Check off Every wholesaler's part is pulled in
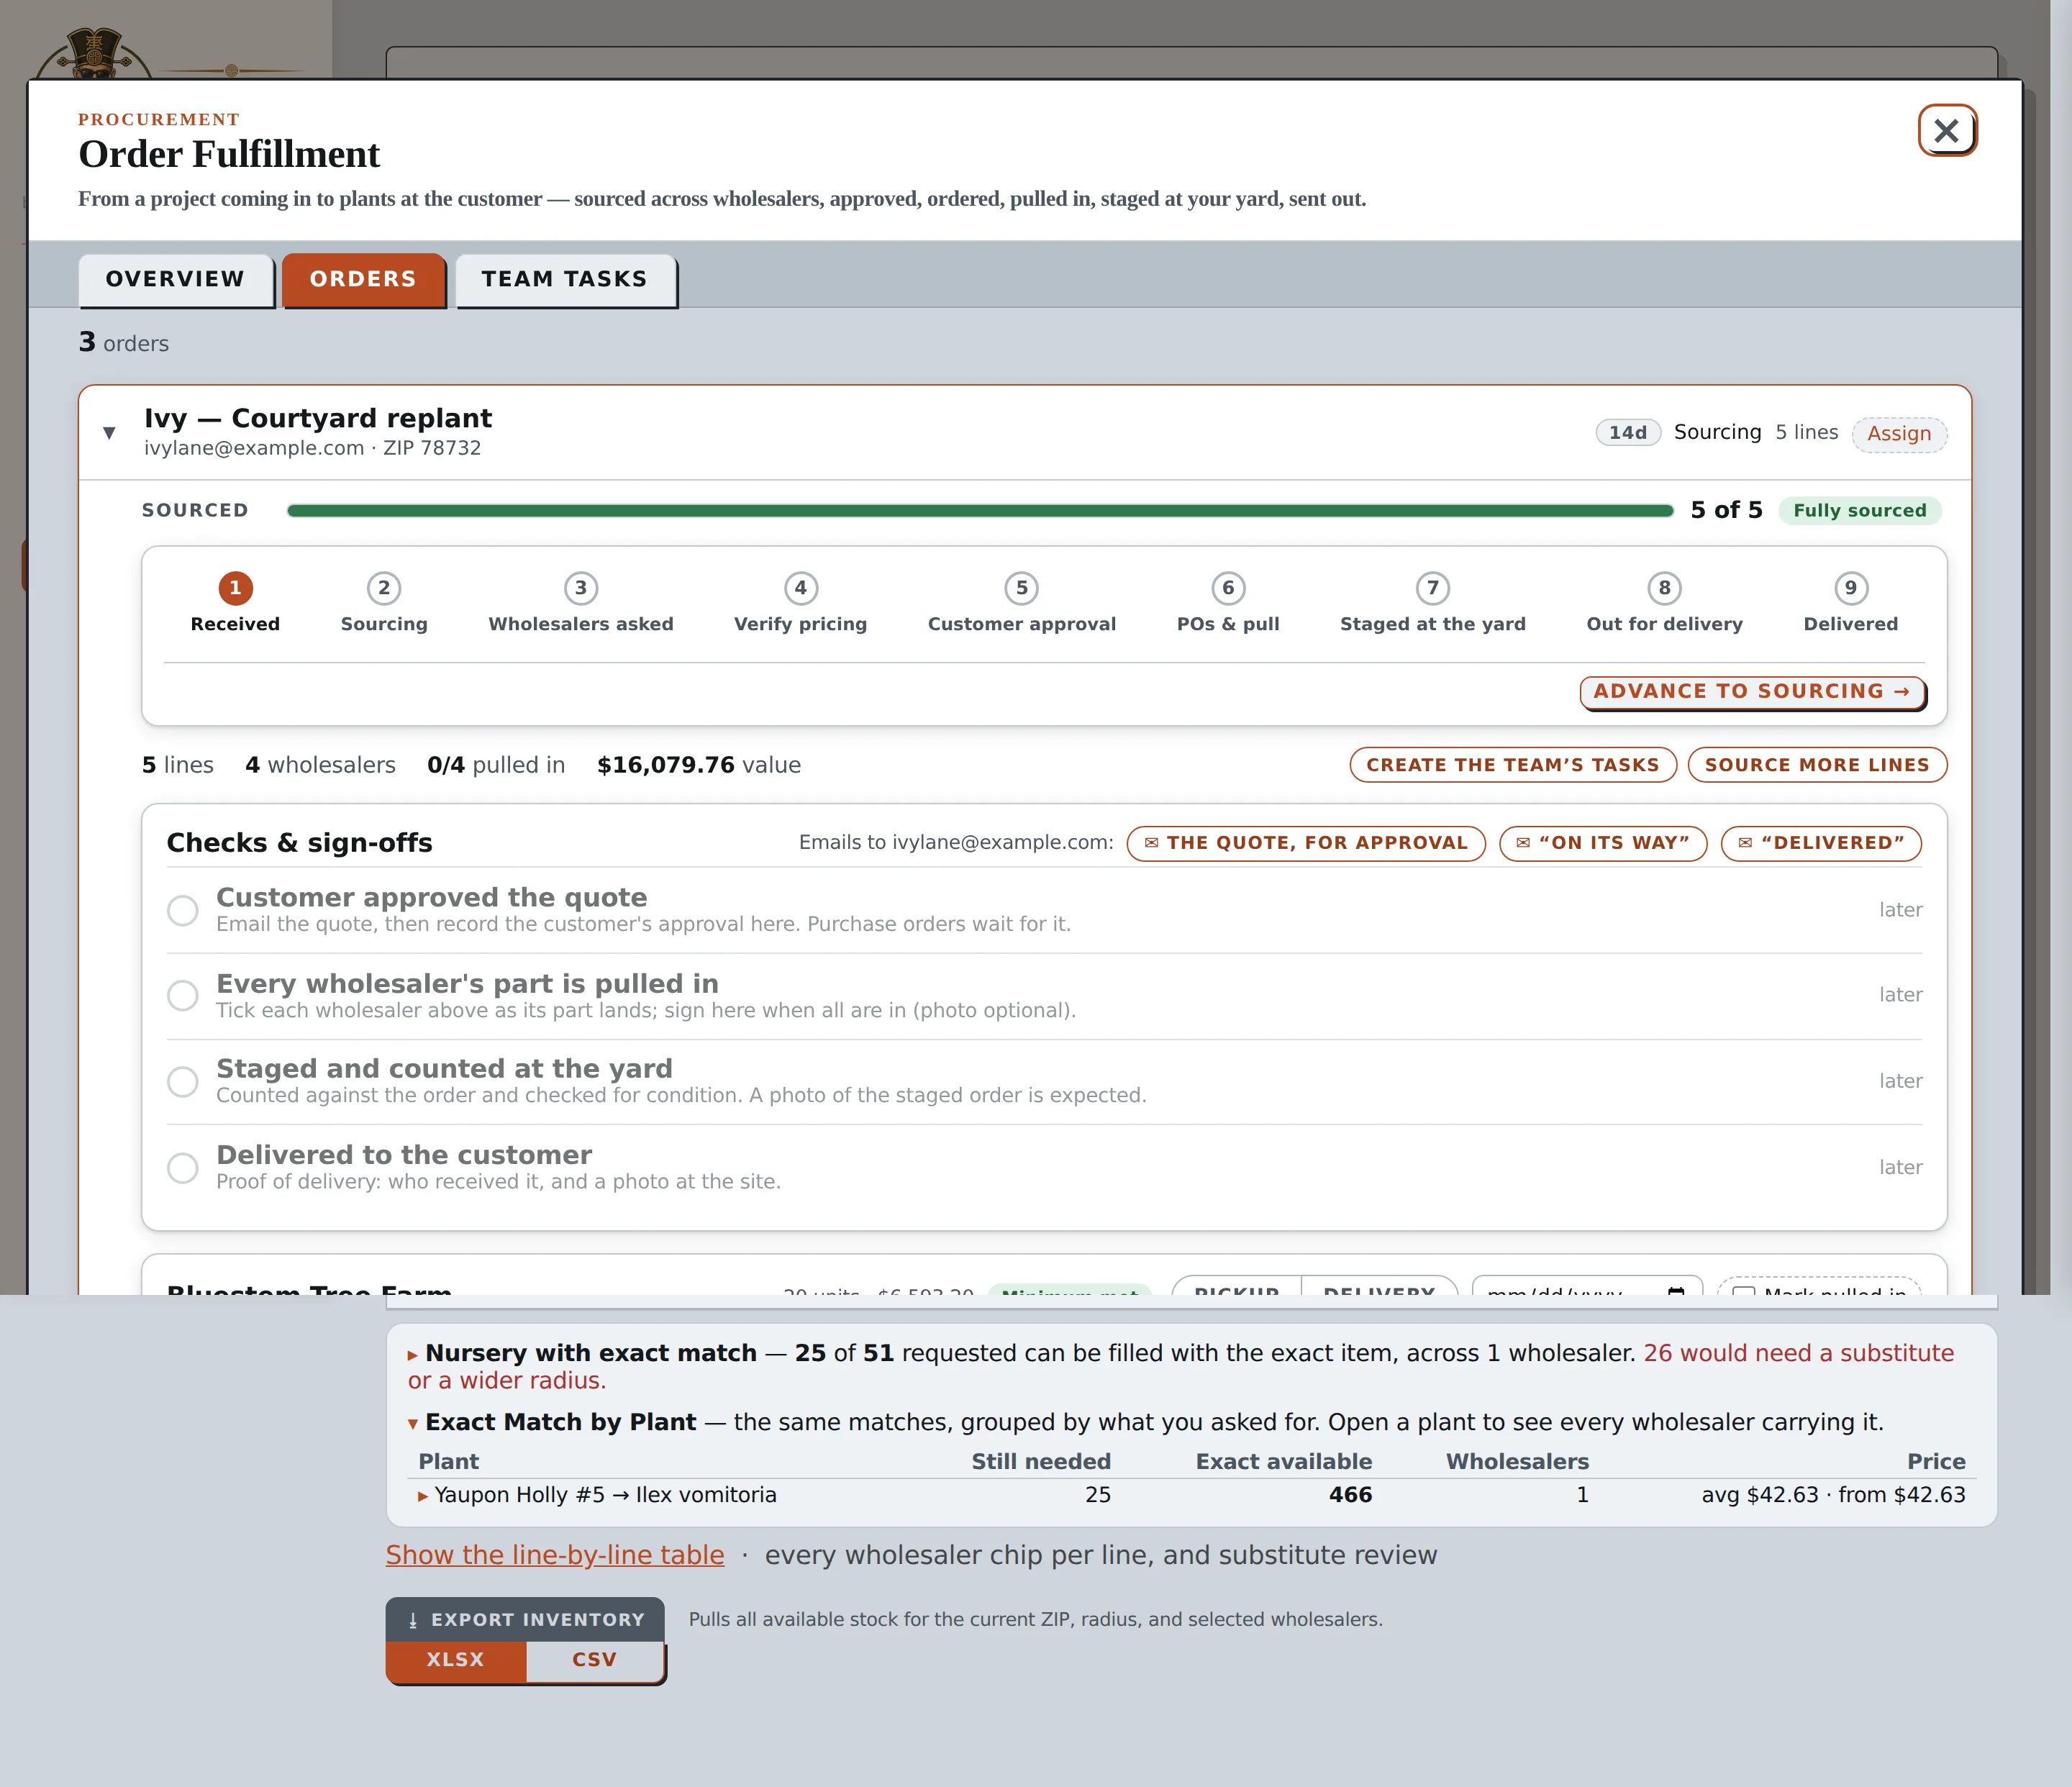 pyautogui.click(x=182, y=995)
